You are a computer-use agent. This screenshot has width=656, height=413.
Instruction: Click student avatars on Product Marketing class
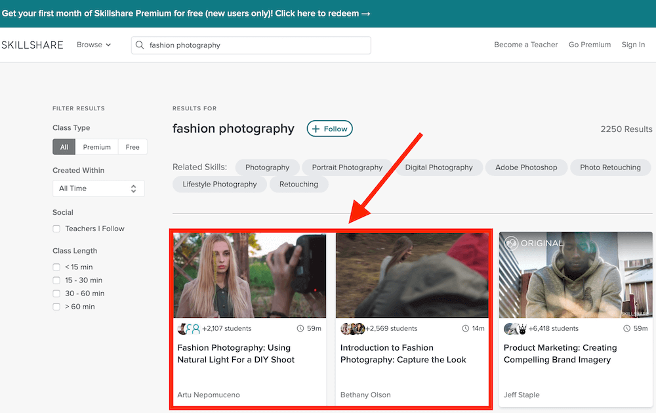(x=516, y=328)
